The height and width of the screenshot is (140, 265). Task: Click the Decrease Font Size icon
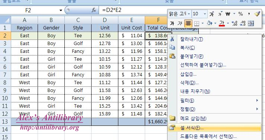point(220,14)
